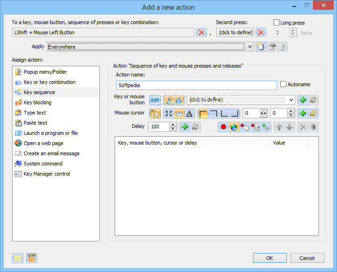Open the Apply Everywhere dropdown
Viewport: 337px width, 272px height.
250,47
